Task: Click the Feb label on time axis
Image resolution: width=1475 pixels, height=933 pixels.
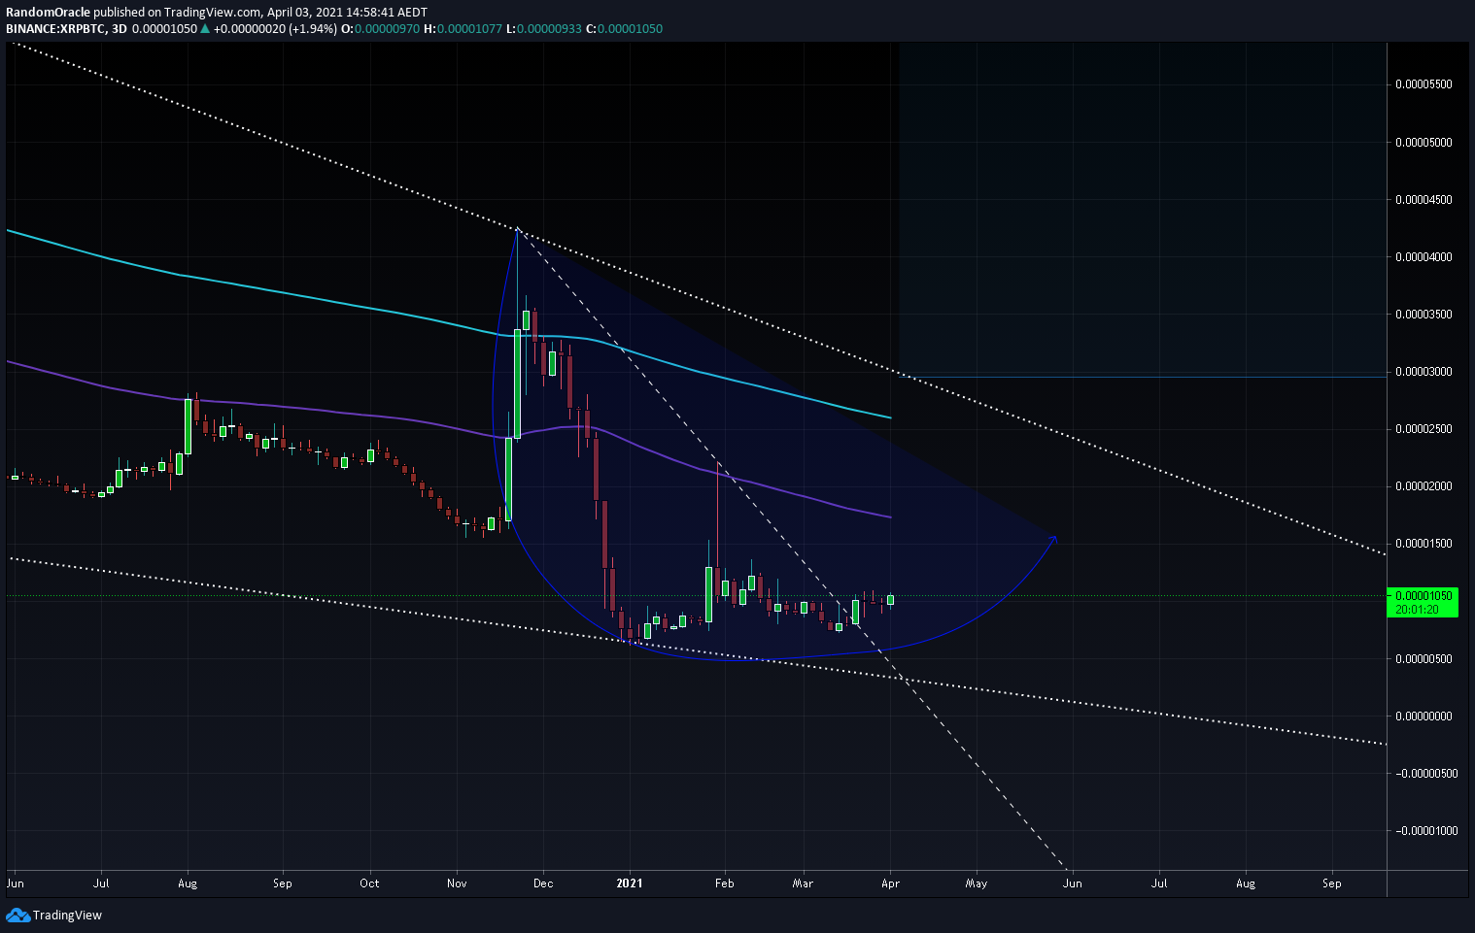Action: click(x=724, y=883)
